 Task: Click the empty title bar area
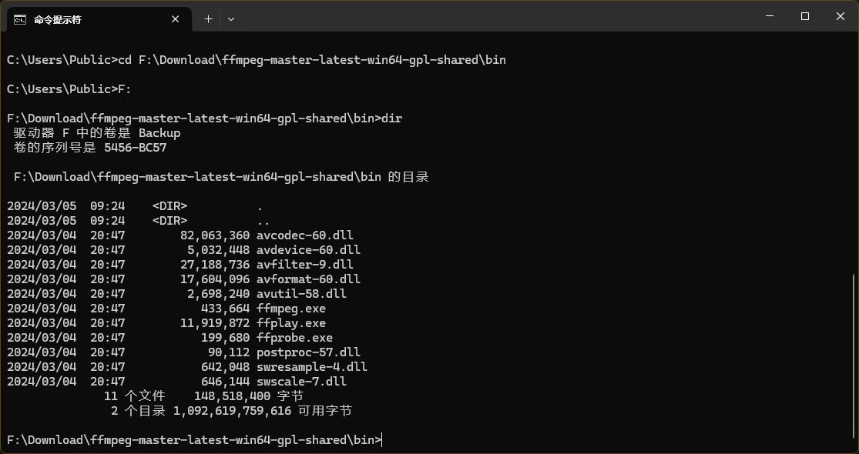[493, 16]
